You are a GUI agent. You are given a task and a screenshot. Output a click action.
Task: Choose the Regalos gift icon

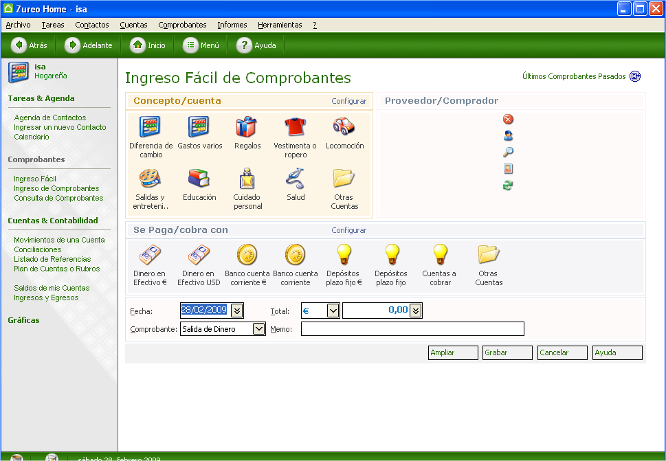click(x=247, y=126)
